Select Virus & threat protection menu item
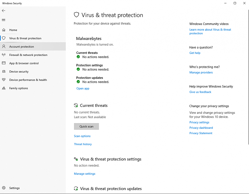This screenshot has height=194, width=249. [33, 38]
